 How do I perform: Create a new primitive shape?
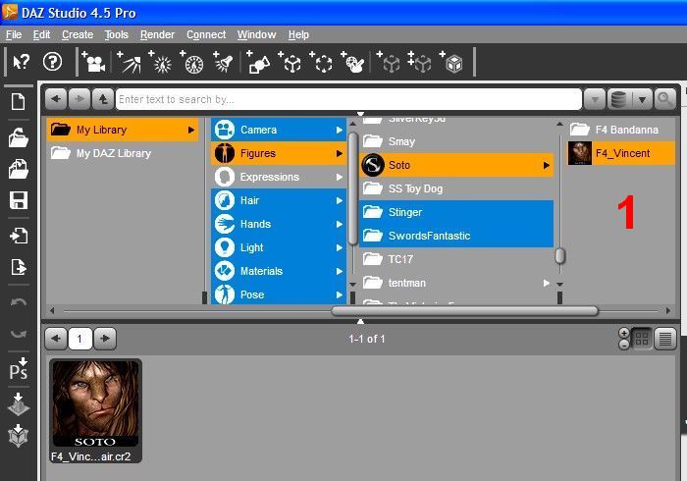click(257, 62)
